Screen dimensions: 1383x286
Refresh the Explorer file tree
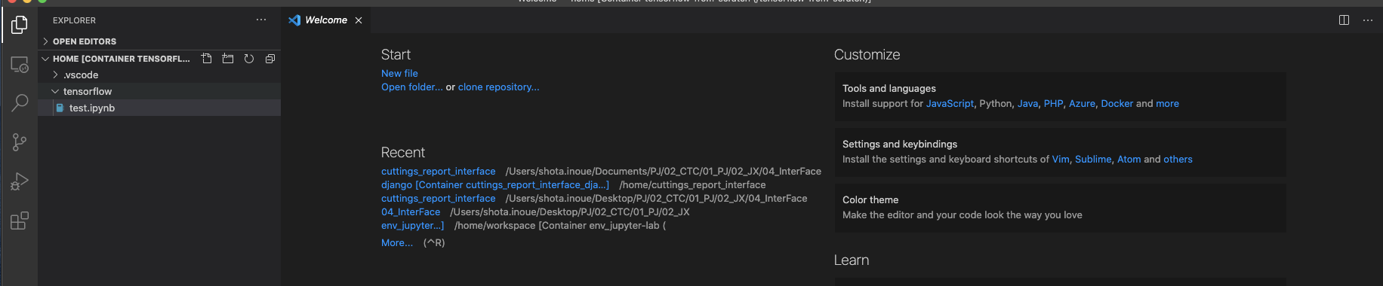tap(249, 59)
